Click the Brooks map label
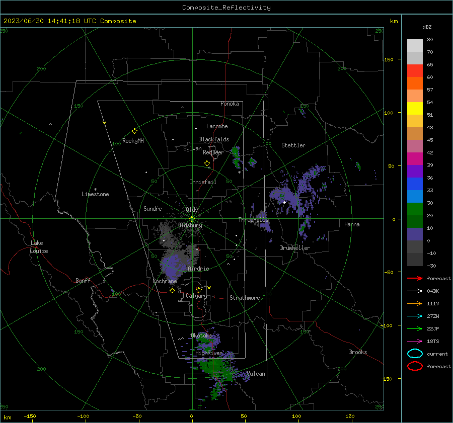 coord(358,352)
